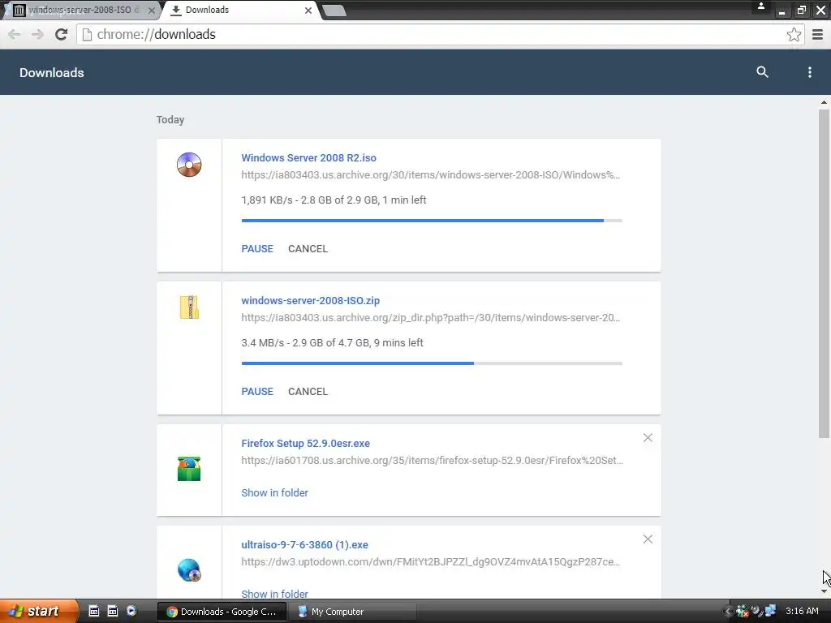Click the disc icon for Windows Server 2008 R2.iso
Viewport: 831px width, 623px height.
pyautogui.click(x=189, y=164)
